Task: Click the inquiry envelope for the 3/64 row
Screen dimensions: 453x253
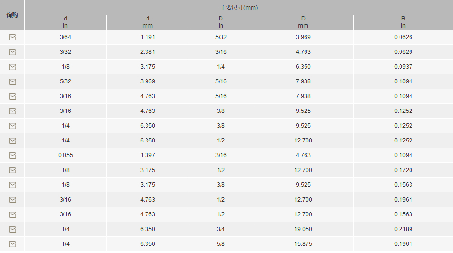Action: pos(12,37)
